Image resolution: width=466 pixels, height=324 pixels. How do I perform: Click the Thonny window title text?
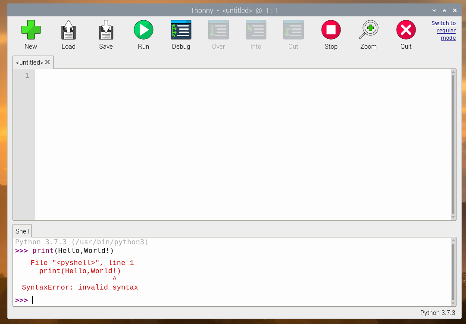click(x=234, y=10)
